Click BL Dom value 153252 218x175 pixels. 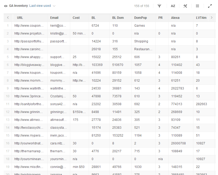[118, 136]
